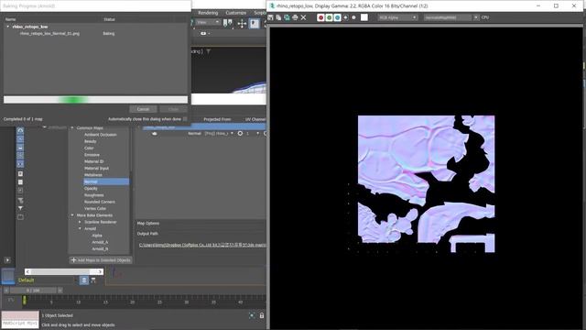Toggle red channel in frame window

pos(320,17)
